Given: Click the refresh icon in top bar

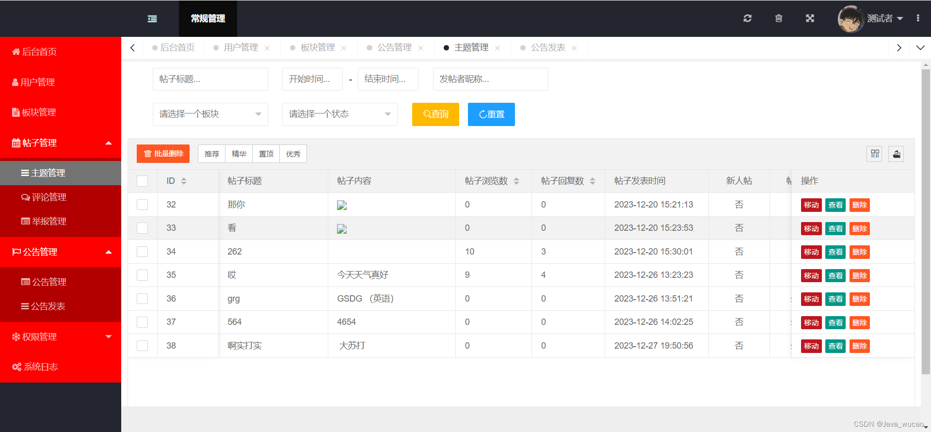Looking at the screenshot, I should click(x=747, y=18).
